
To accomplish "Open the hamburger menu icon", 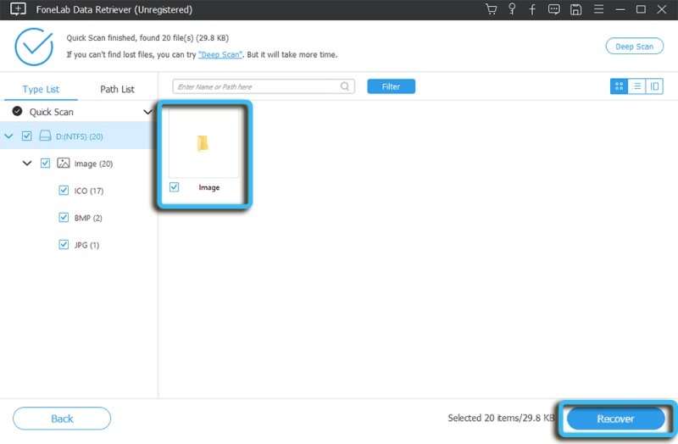I will pyautogui.click(x=598, y=9).
